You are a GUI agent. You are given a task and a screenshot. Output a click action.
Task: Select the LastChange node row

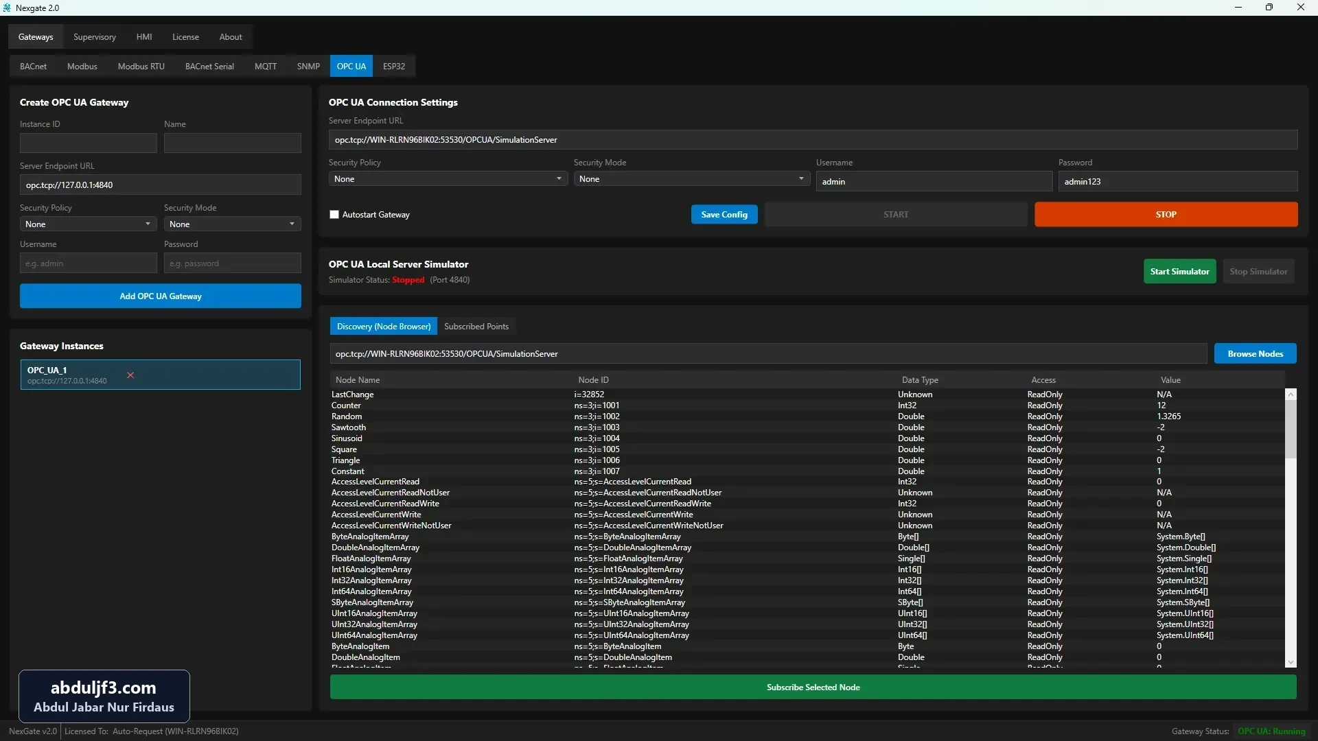[x=807, y=395]
